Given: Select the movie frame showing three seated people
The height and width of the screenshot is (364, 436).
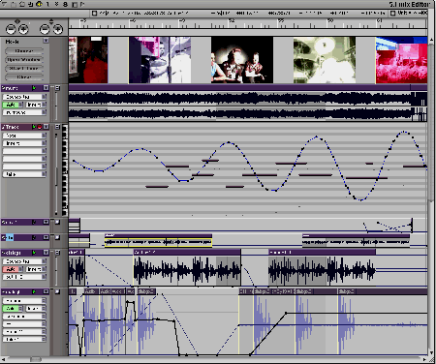Looking at the screenshot, I should [242, 60].
